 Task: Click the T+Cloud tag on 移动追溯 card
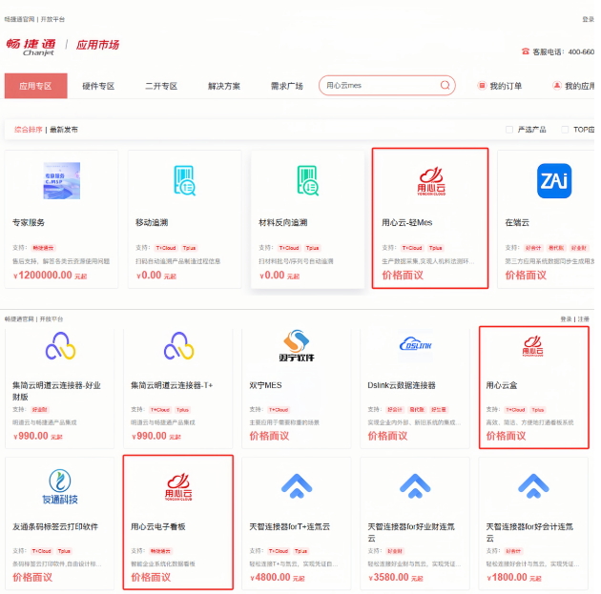166,248
